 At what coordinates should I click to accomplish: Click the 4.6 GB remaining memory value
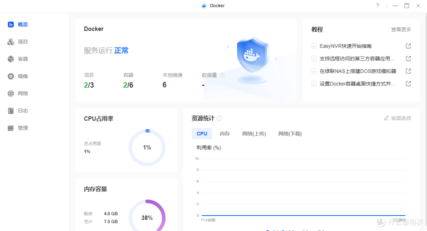(111, 214)
